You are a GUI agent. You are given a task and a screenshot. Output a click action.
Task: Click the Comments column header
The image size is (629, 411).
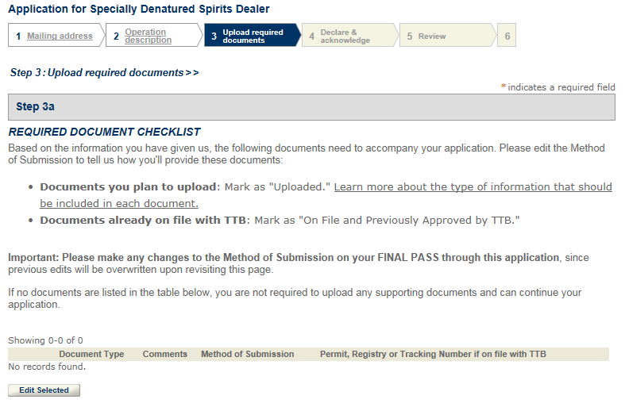click(x=165, y=354)
